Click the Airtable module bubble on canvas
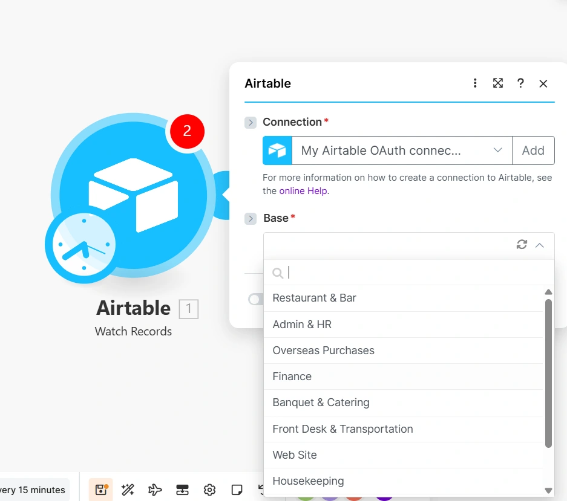This screenshot has height=501, width=567. (x=134, y=195)
